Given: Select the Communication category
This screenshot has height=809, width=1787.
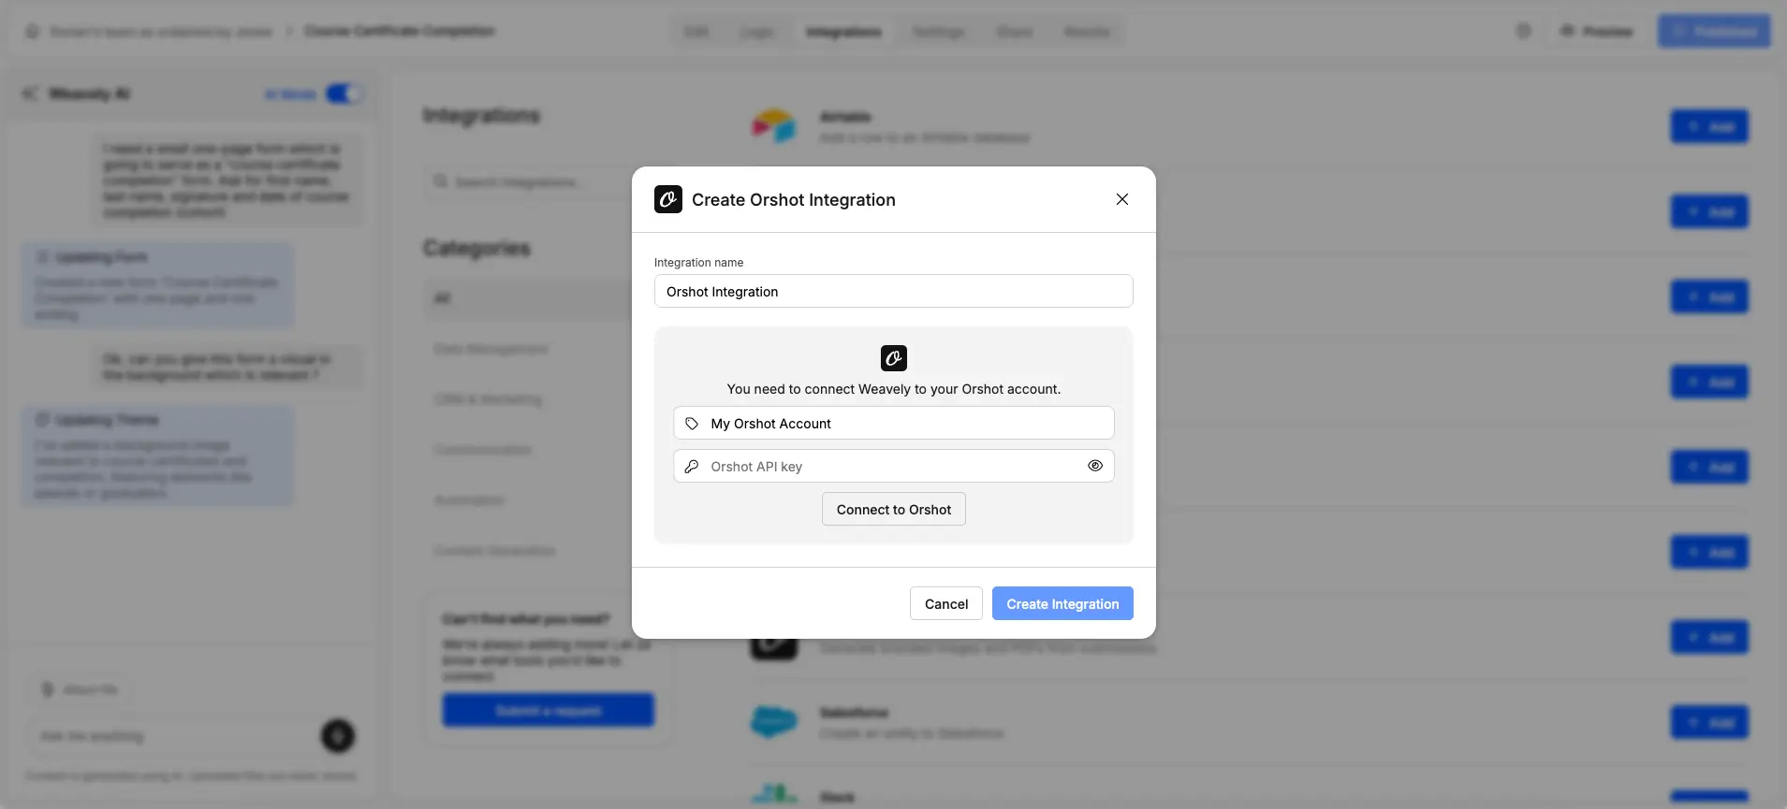Looking at the screenshot, I should tap(483, 450).
